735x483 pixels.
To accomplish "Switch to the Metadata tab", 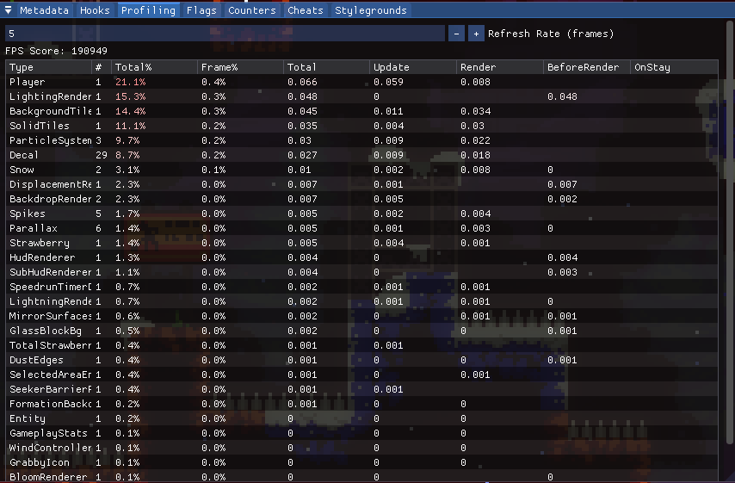I will (44, 10).
